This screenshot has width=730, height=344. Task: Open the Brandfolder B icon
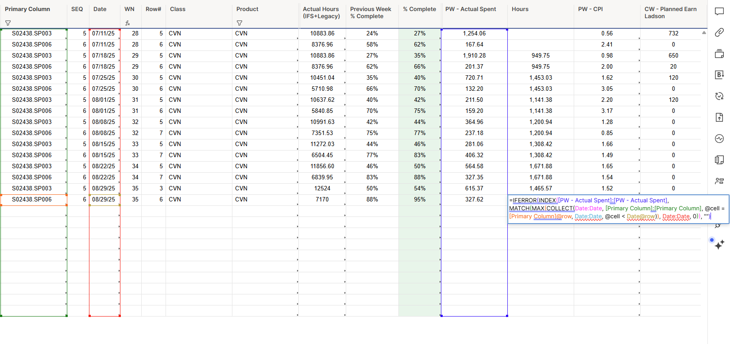[719, 75]
